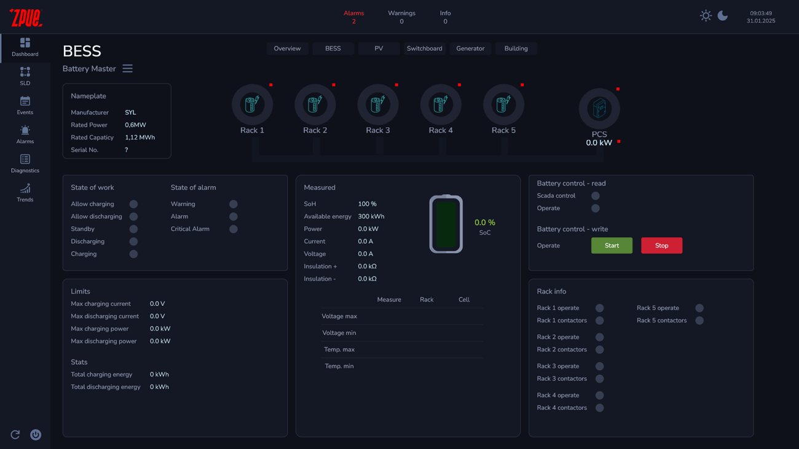Click the refresh icon at bottom left
Screen dimensions: 799x449
coord(15,434)
